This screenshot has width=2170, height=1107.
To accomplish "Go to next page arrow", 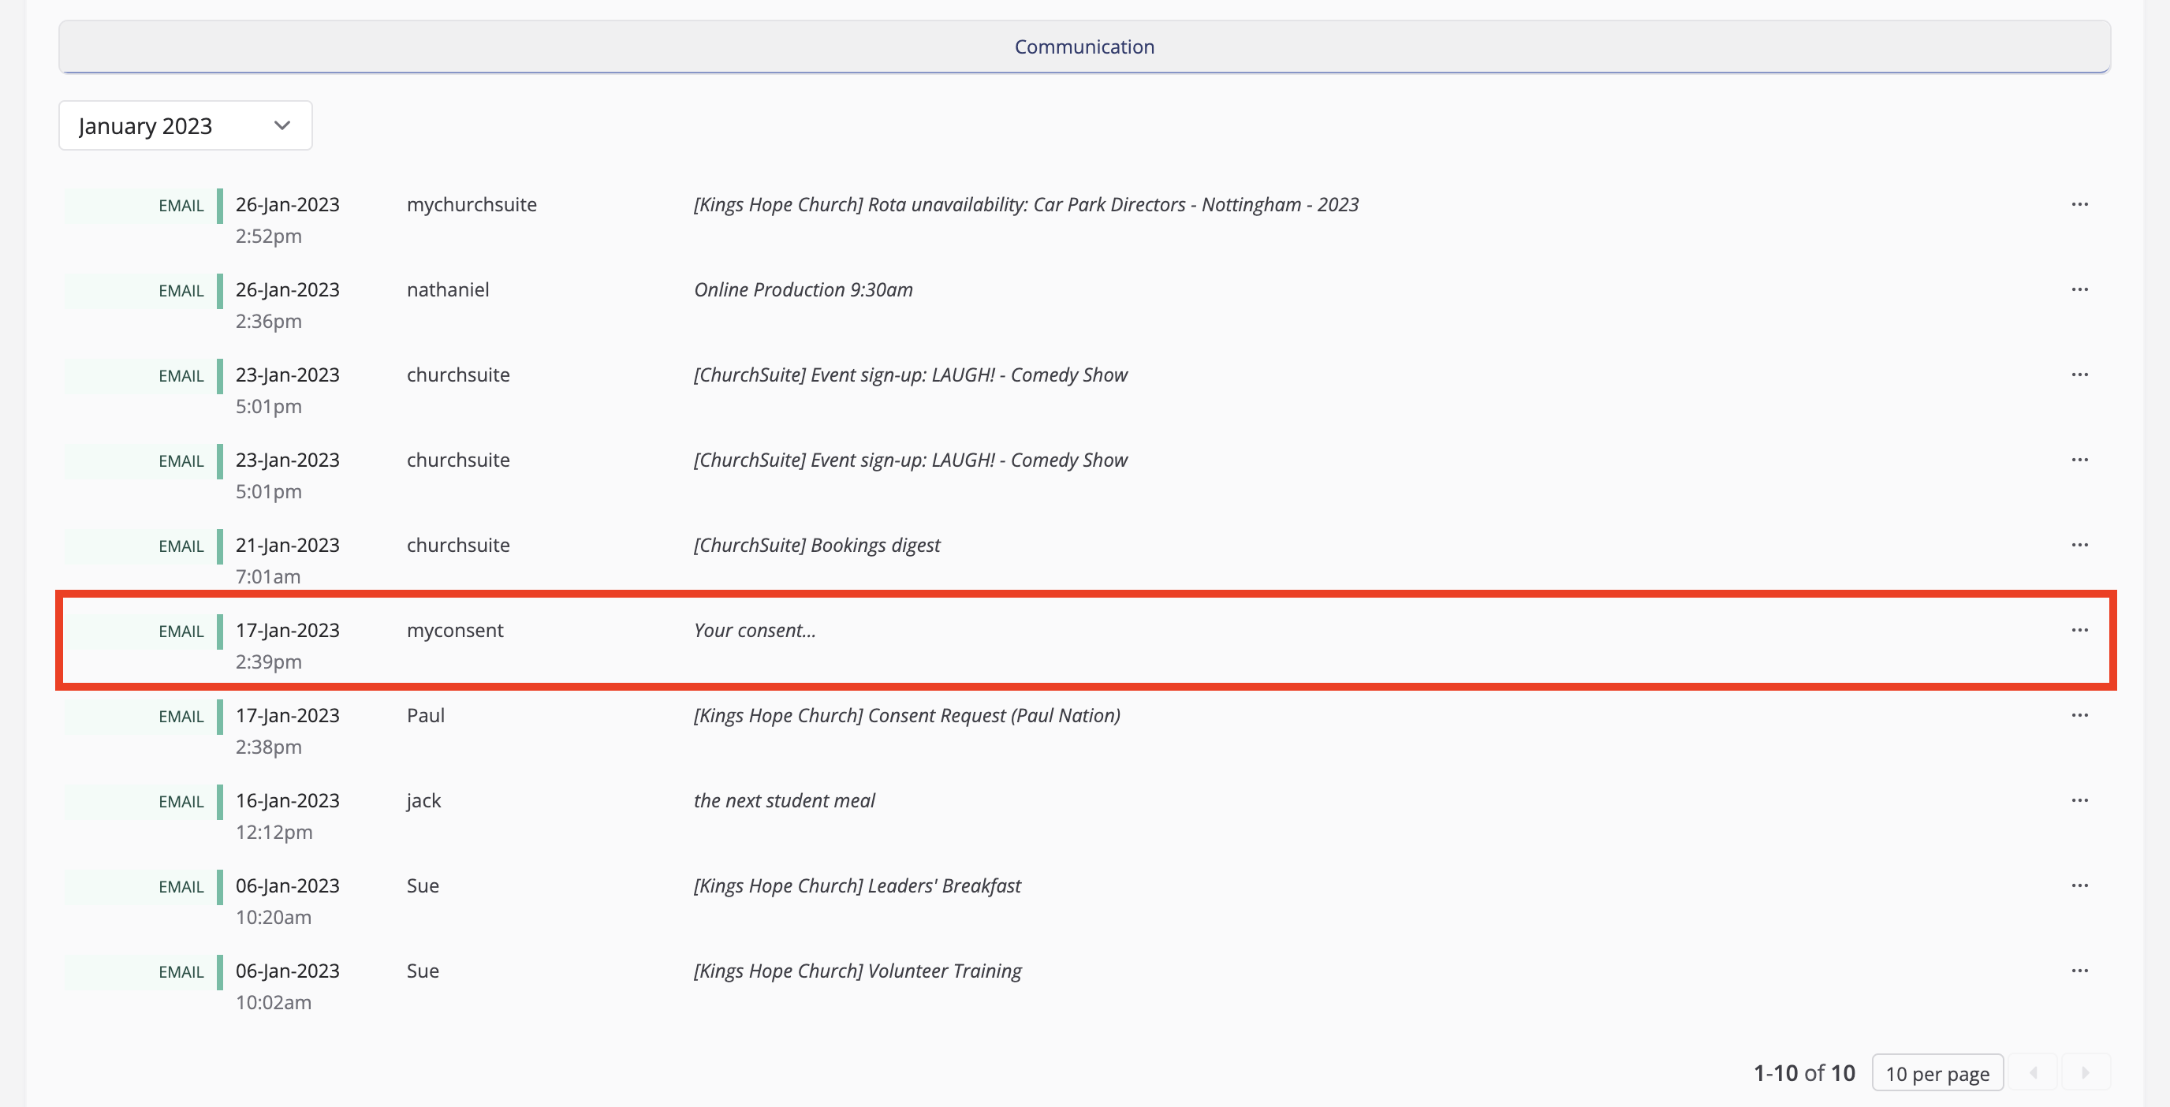I will pyautogui.click(x=2085, y=1072).
